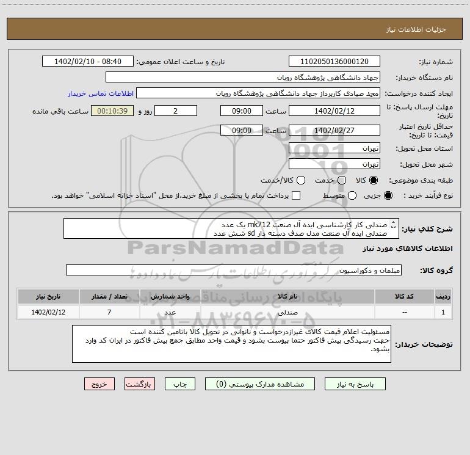Click the توضیحات خریدار notes text area
Image resolution: width=470 pixels, height=455 pixels.
[x=232, y=344]
